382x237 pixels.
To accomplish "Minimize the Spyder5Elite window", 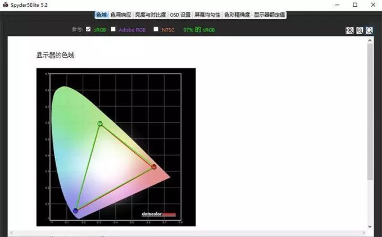I will tap(337, 5).
